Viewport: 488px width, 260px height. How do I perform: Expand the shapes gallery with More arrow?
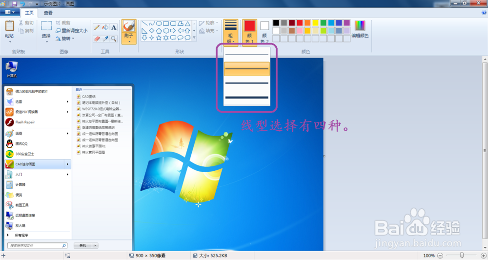click(194, 38)
